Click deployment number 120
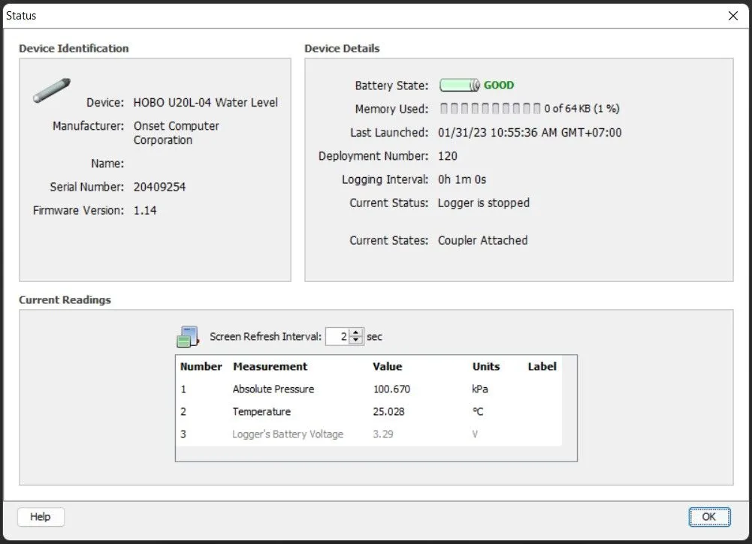 click(448, 156)
